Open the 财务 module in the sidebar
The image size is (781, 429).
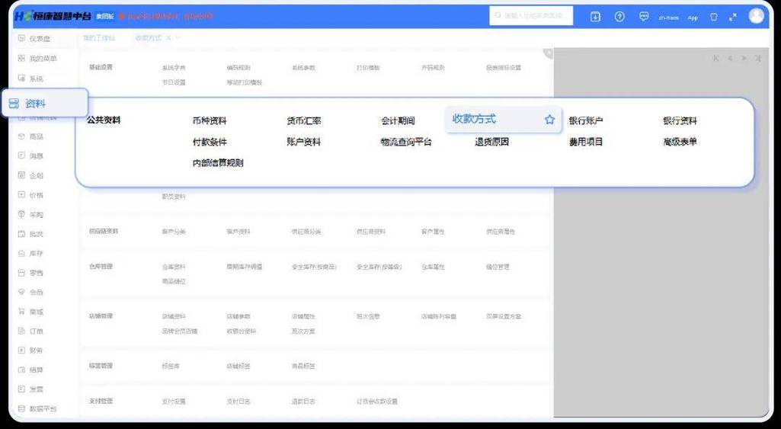[30, 351]
